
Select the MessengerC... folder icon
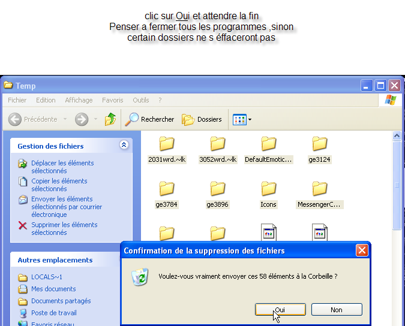pyautogui.click(x=319, y=189)
